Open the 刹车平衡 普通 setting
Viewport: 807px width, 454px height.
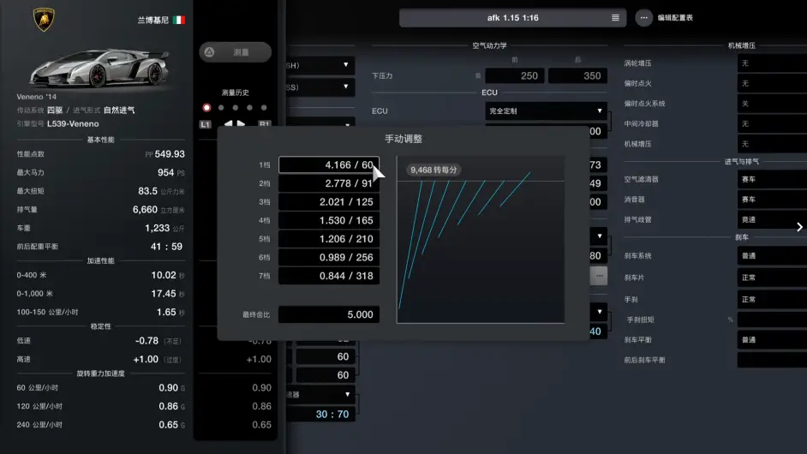pyautogui.click(x=772, y=340)
